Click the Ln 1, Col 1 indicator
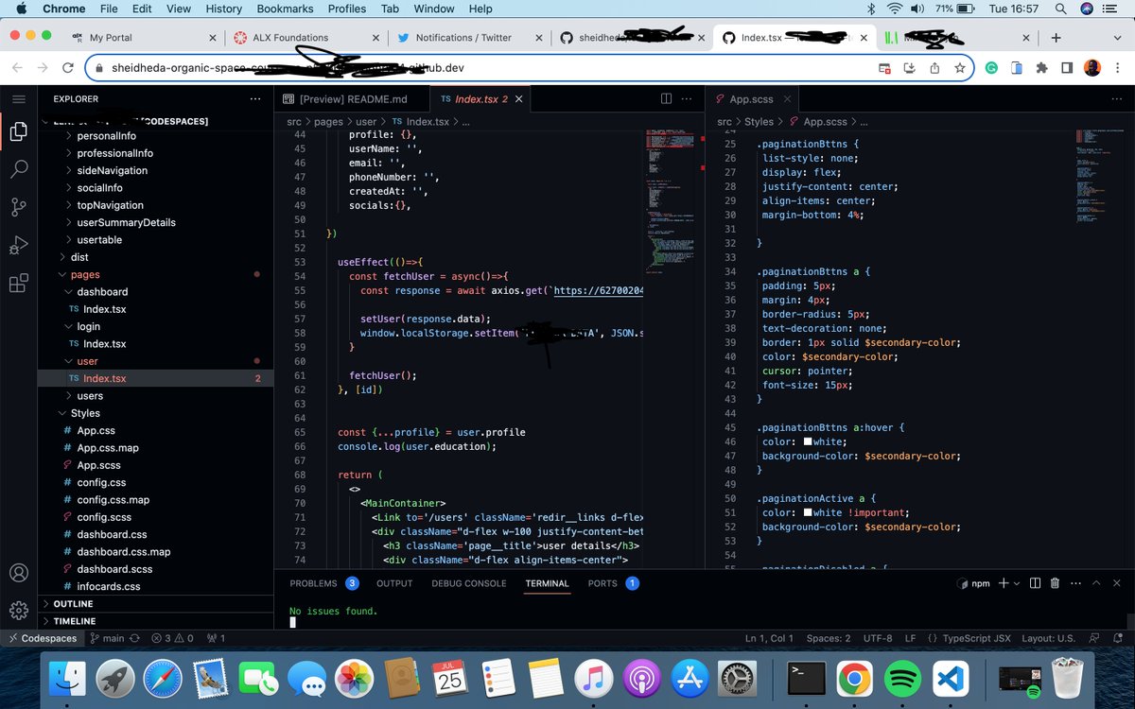Screen dimensions: 1135x709 [x=768, y=638]
